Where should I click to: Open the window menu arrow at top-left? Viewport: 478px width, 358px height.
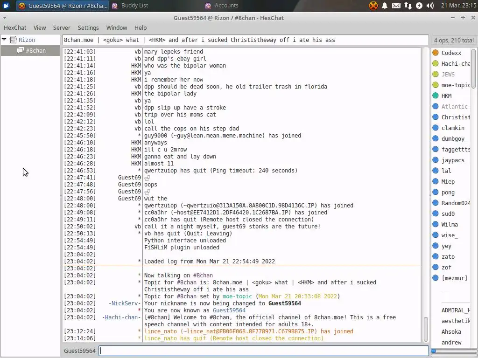coord(4,18)
